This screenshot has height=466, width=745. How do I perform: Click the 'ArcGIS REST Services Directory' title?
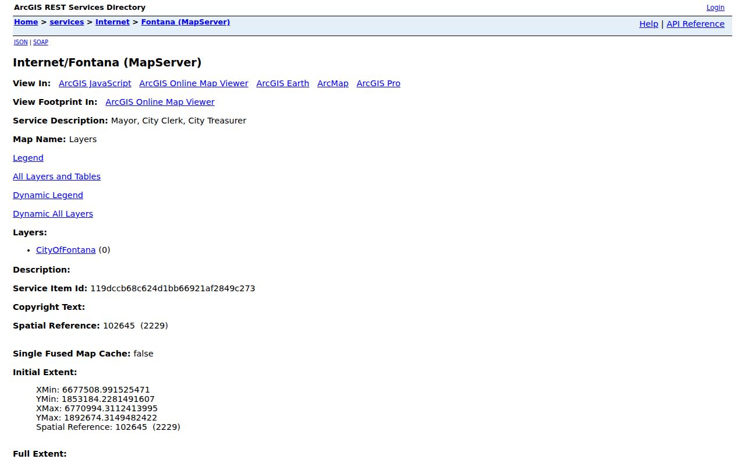point(80,8)
